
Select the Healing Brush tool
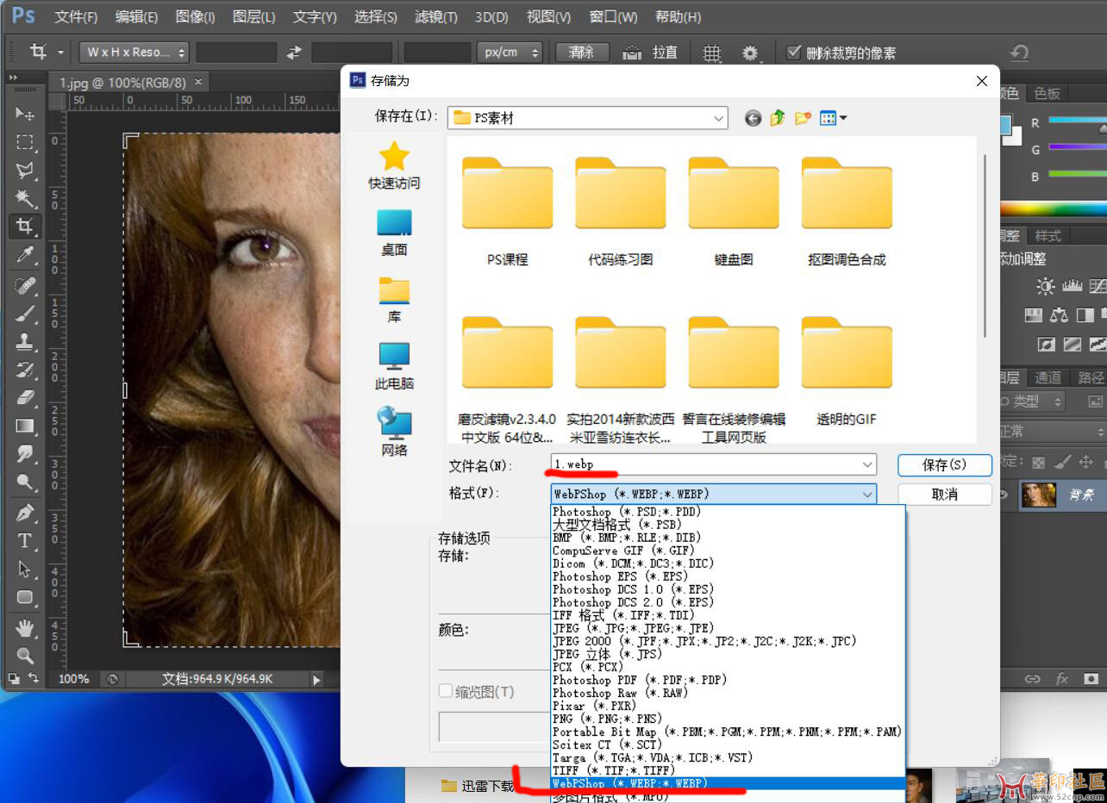pos(25,284)
